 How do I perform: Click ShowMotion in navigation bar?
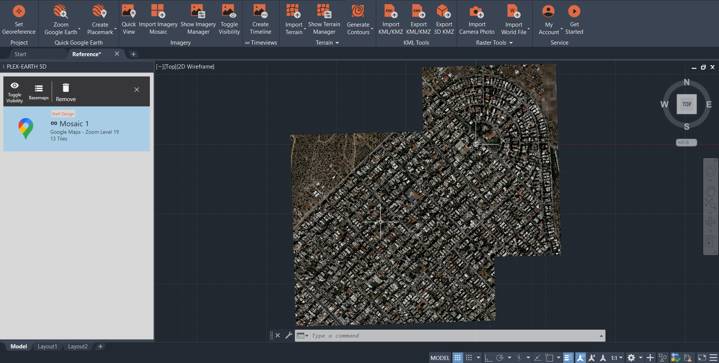coord(710,241)
